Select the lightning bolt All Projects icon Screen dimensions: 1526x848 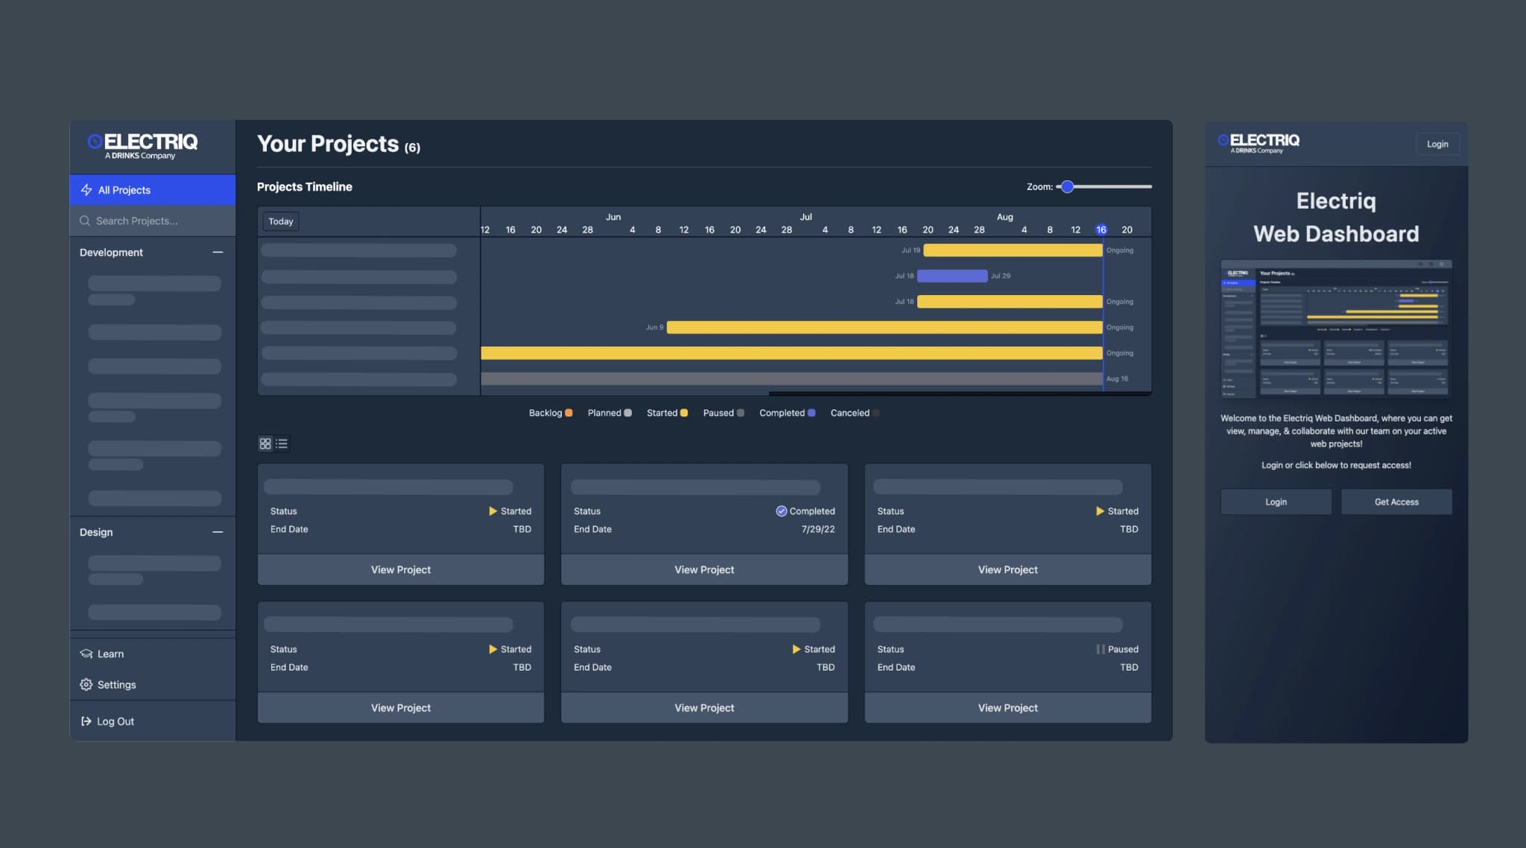coord(86,190)
